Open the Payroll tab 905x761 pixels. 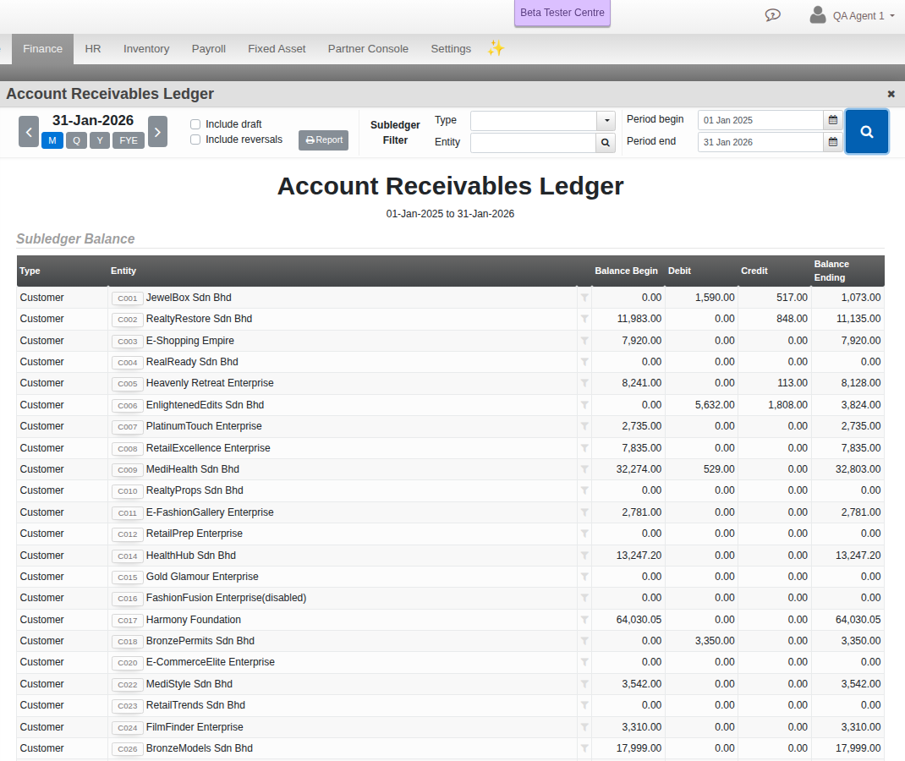tap(208, 49)
